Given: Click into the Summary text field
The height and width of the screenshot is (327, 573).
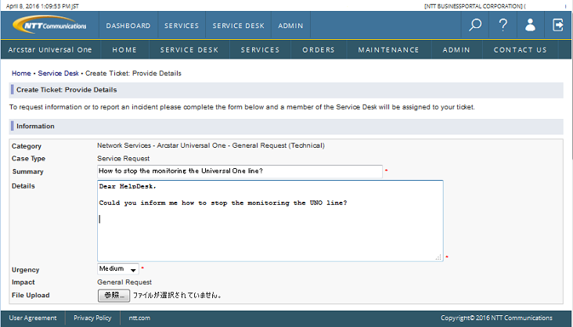Looking at the screenshot, I should click(240, 171).
